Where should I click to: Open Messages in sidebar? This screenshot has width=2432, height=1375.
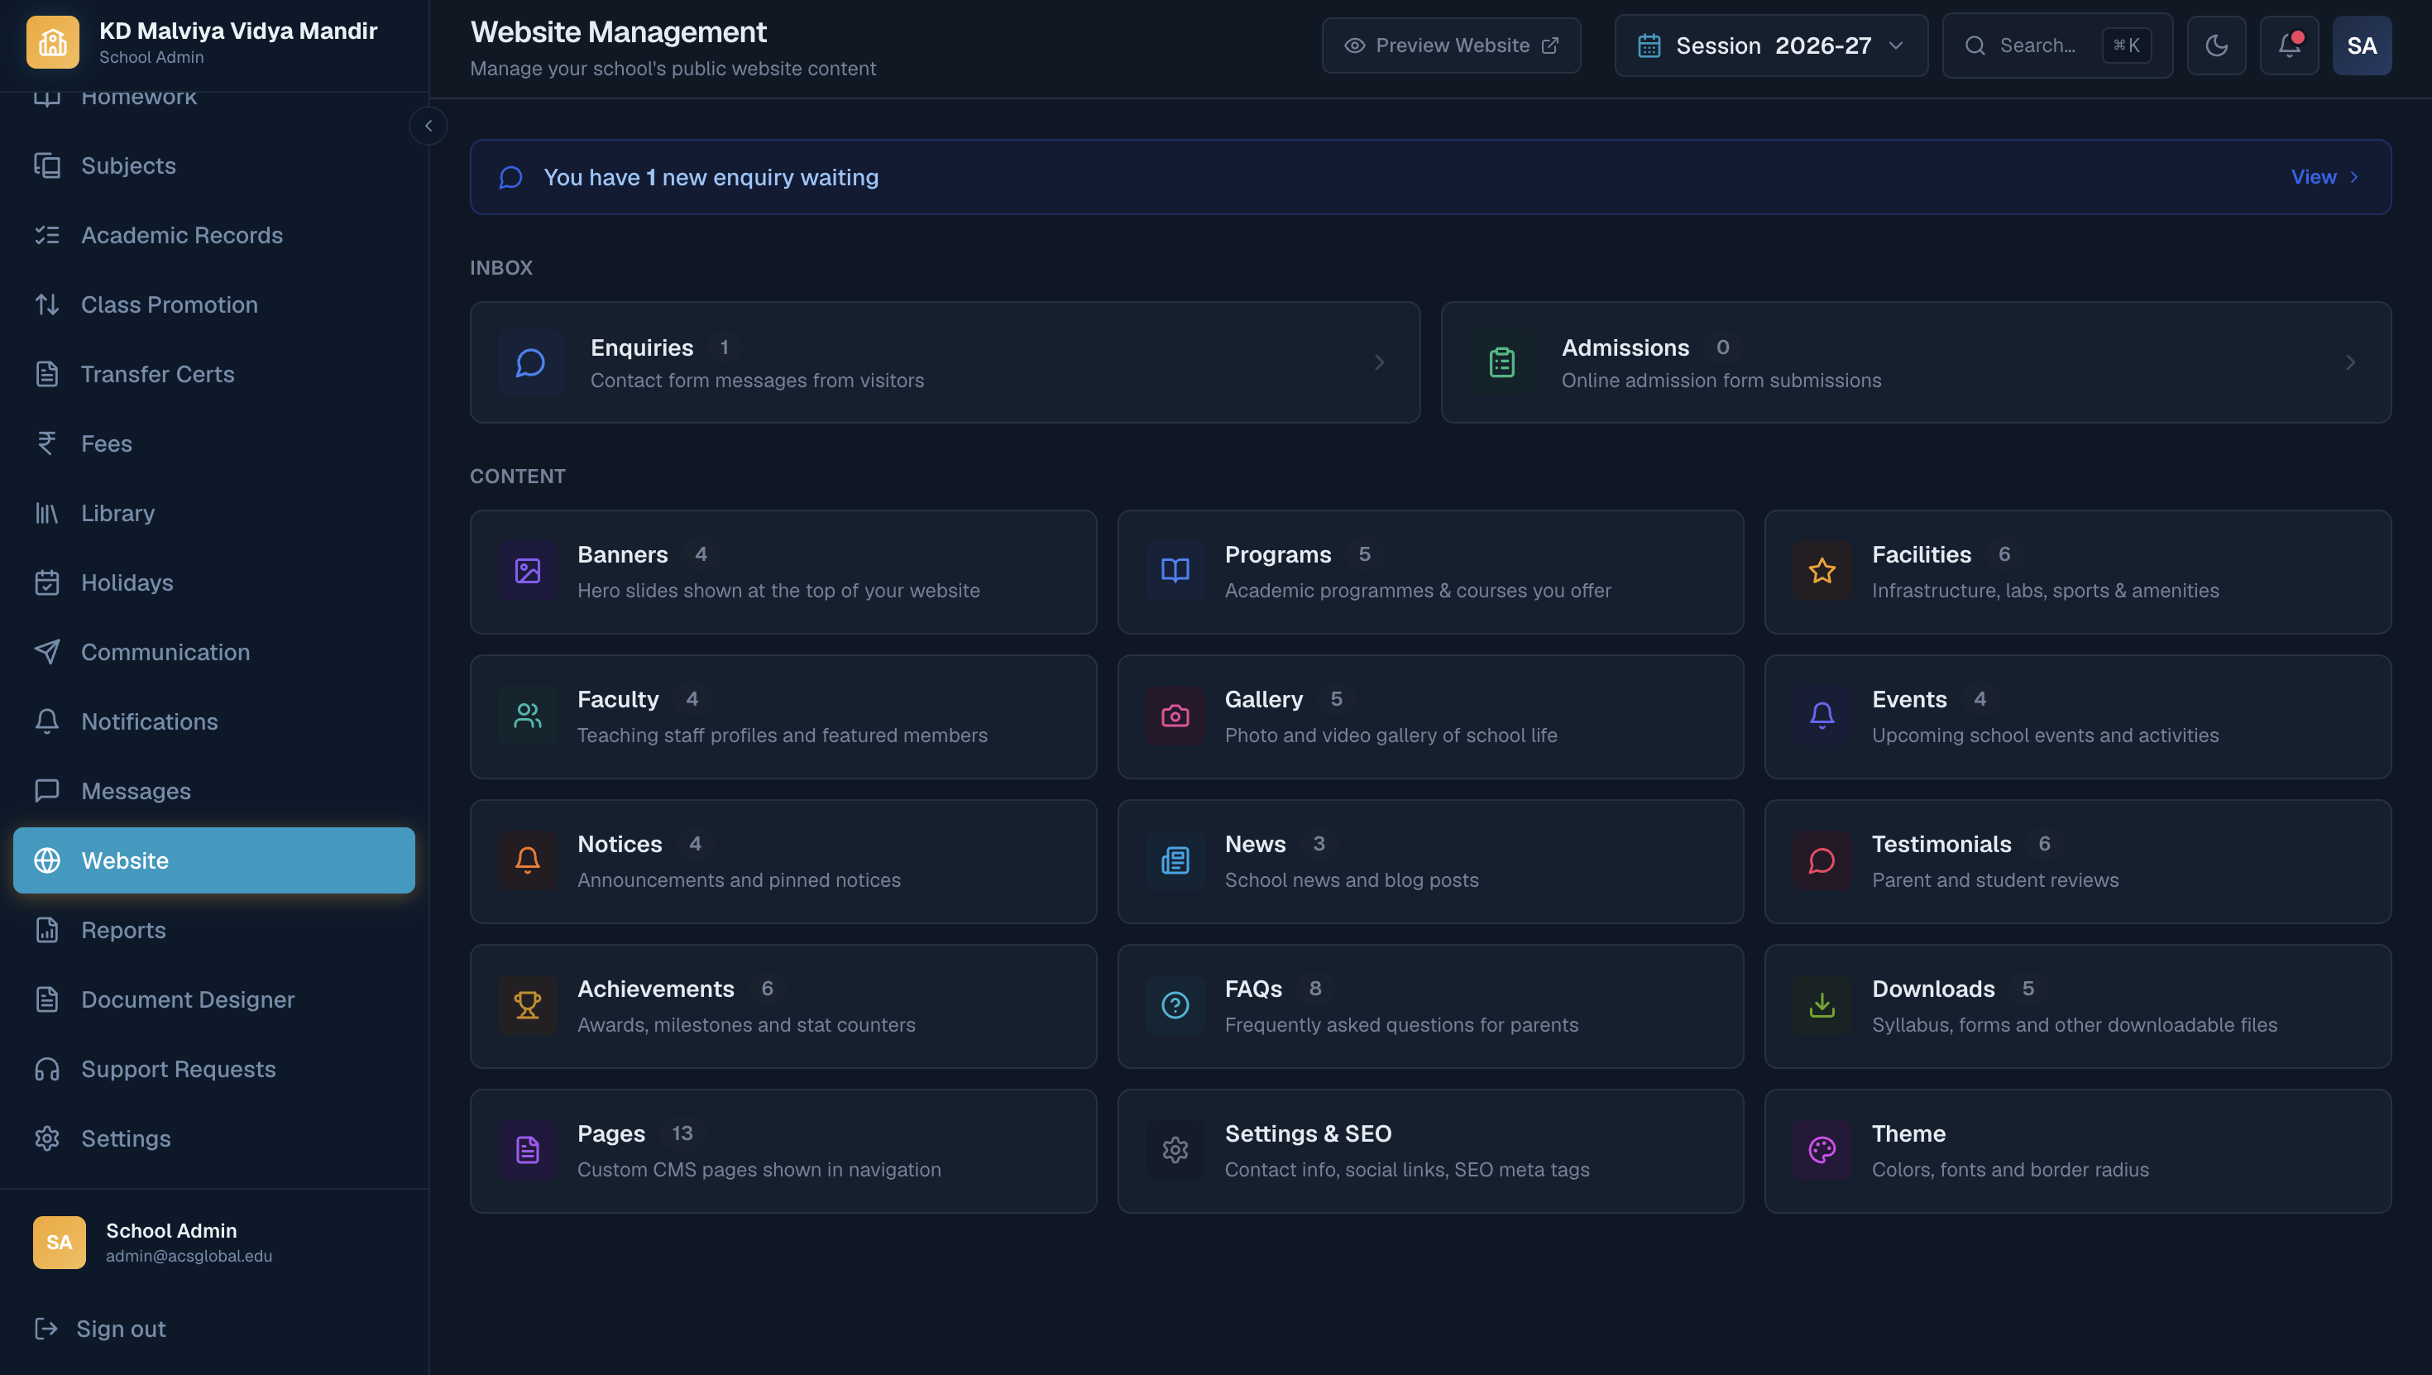click(214, 792)
